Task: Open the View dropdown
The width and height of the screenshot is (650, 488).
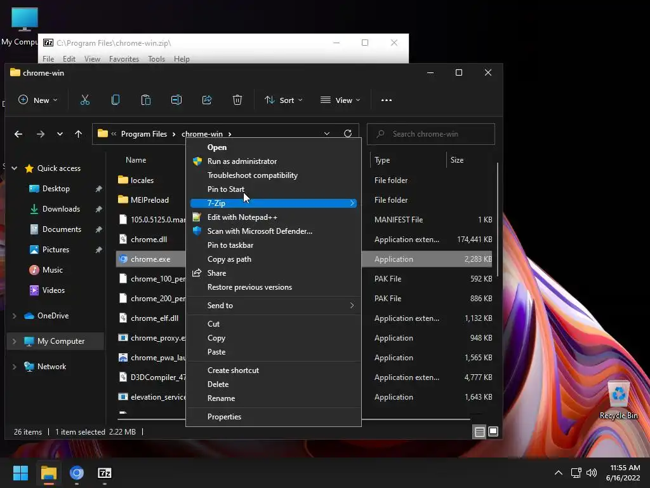Action: coord(340,100)
